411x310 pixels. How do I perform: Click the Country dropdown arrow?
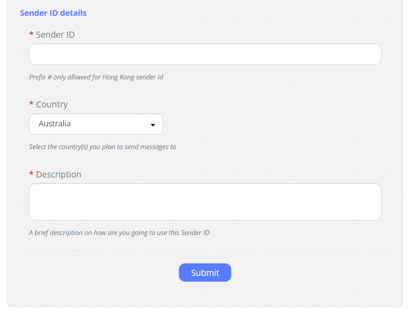(153, 125)
